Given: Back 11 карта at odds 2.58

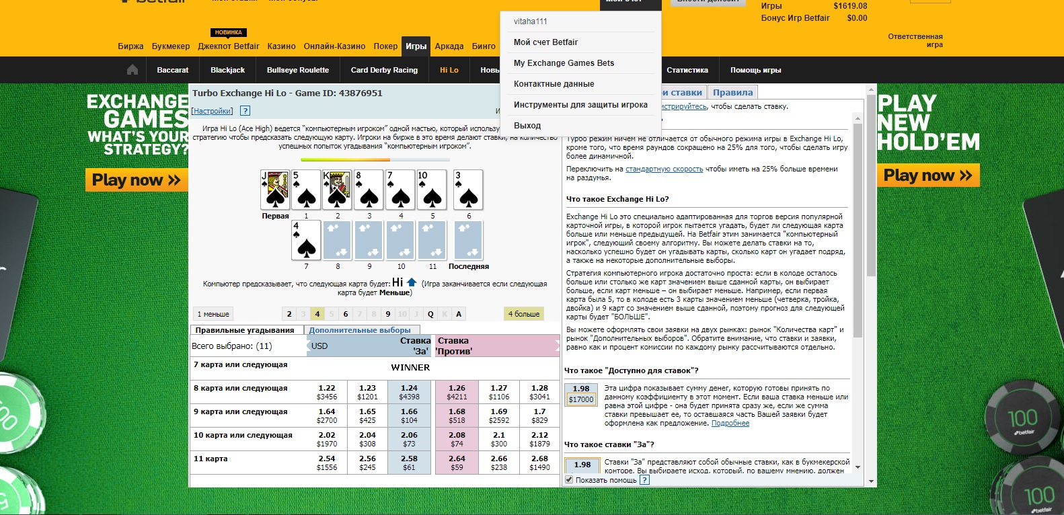Looking at the screenshot, I should 409,463.
